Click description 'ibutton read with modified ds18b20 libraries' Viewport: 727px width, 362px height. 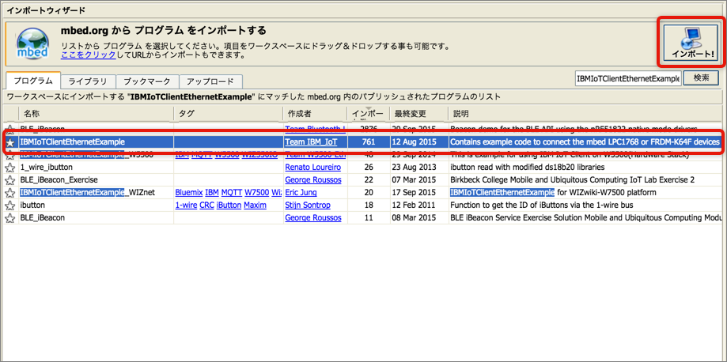tap(527, 167)
